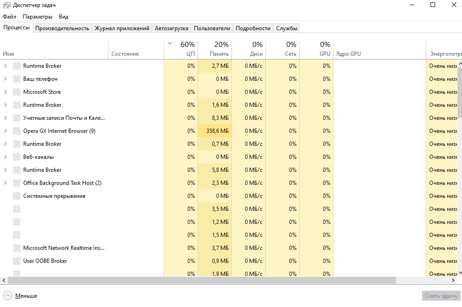Switch to the Производительность tab
Image resolution: width=462 pixels, height=307 pixels.
tap(62, 28)
